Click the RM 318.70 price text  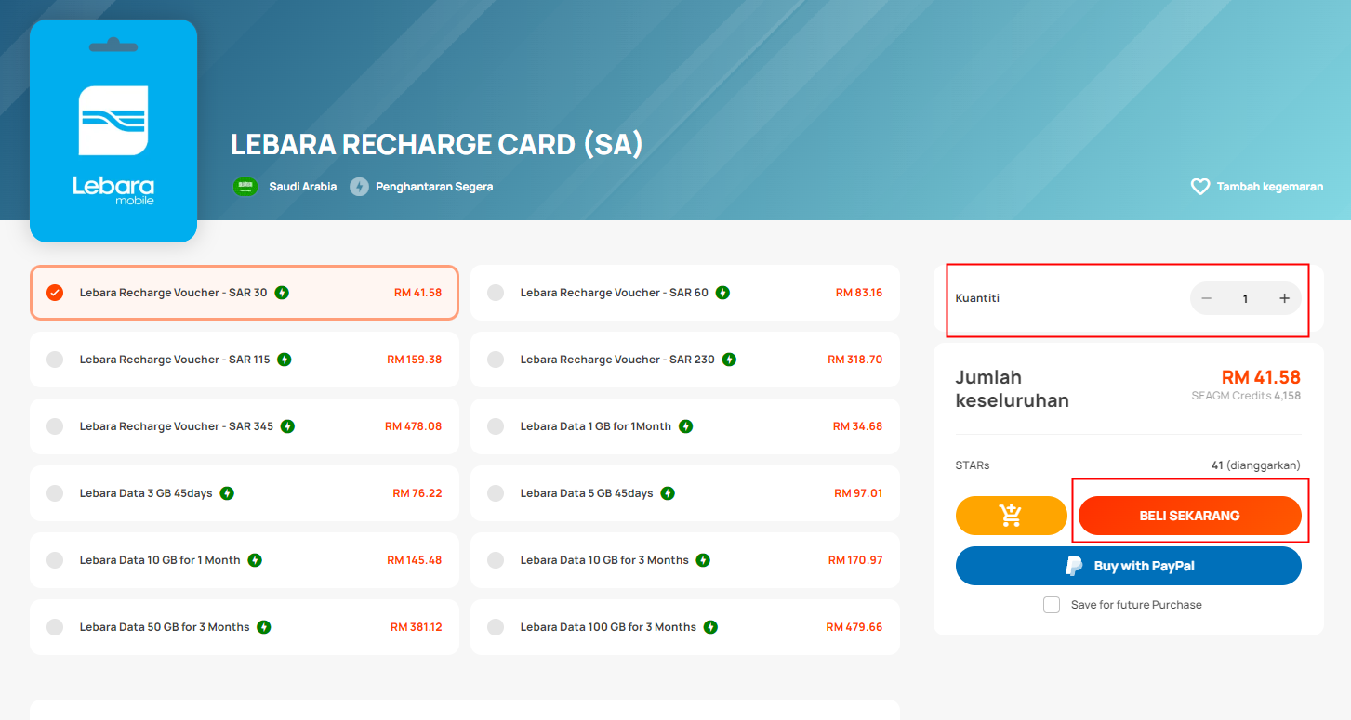tap(855, 360)
